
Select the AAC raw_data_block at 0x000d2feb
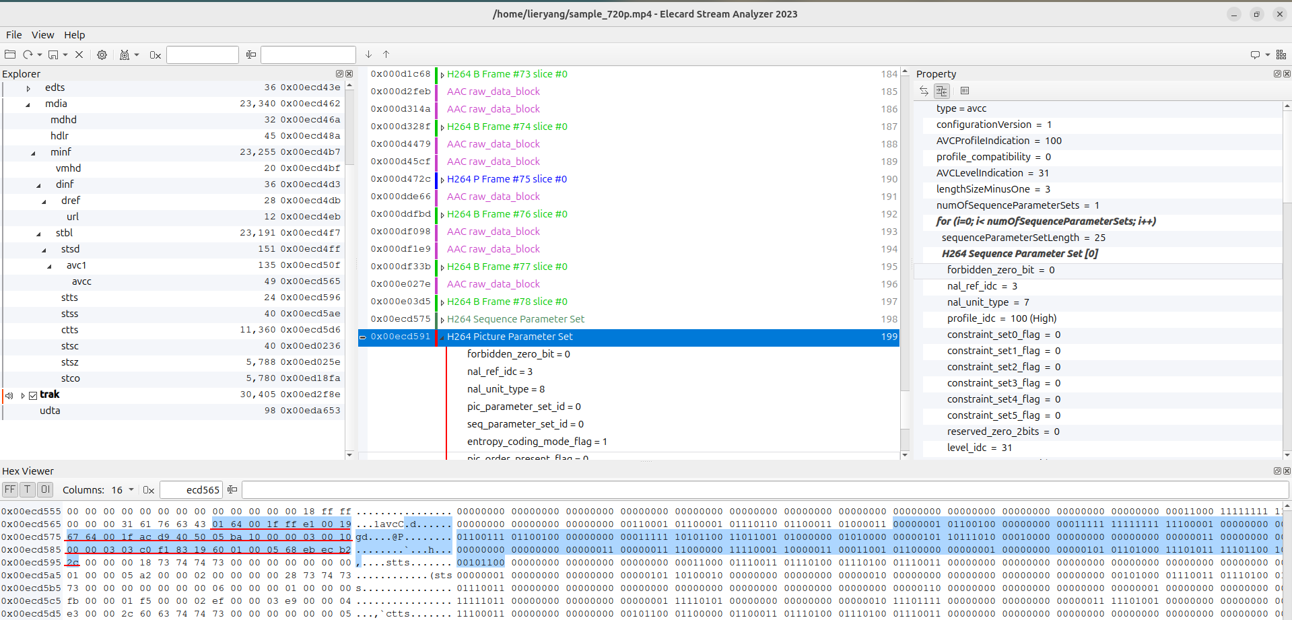[494, 92]
